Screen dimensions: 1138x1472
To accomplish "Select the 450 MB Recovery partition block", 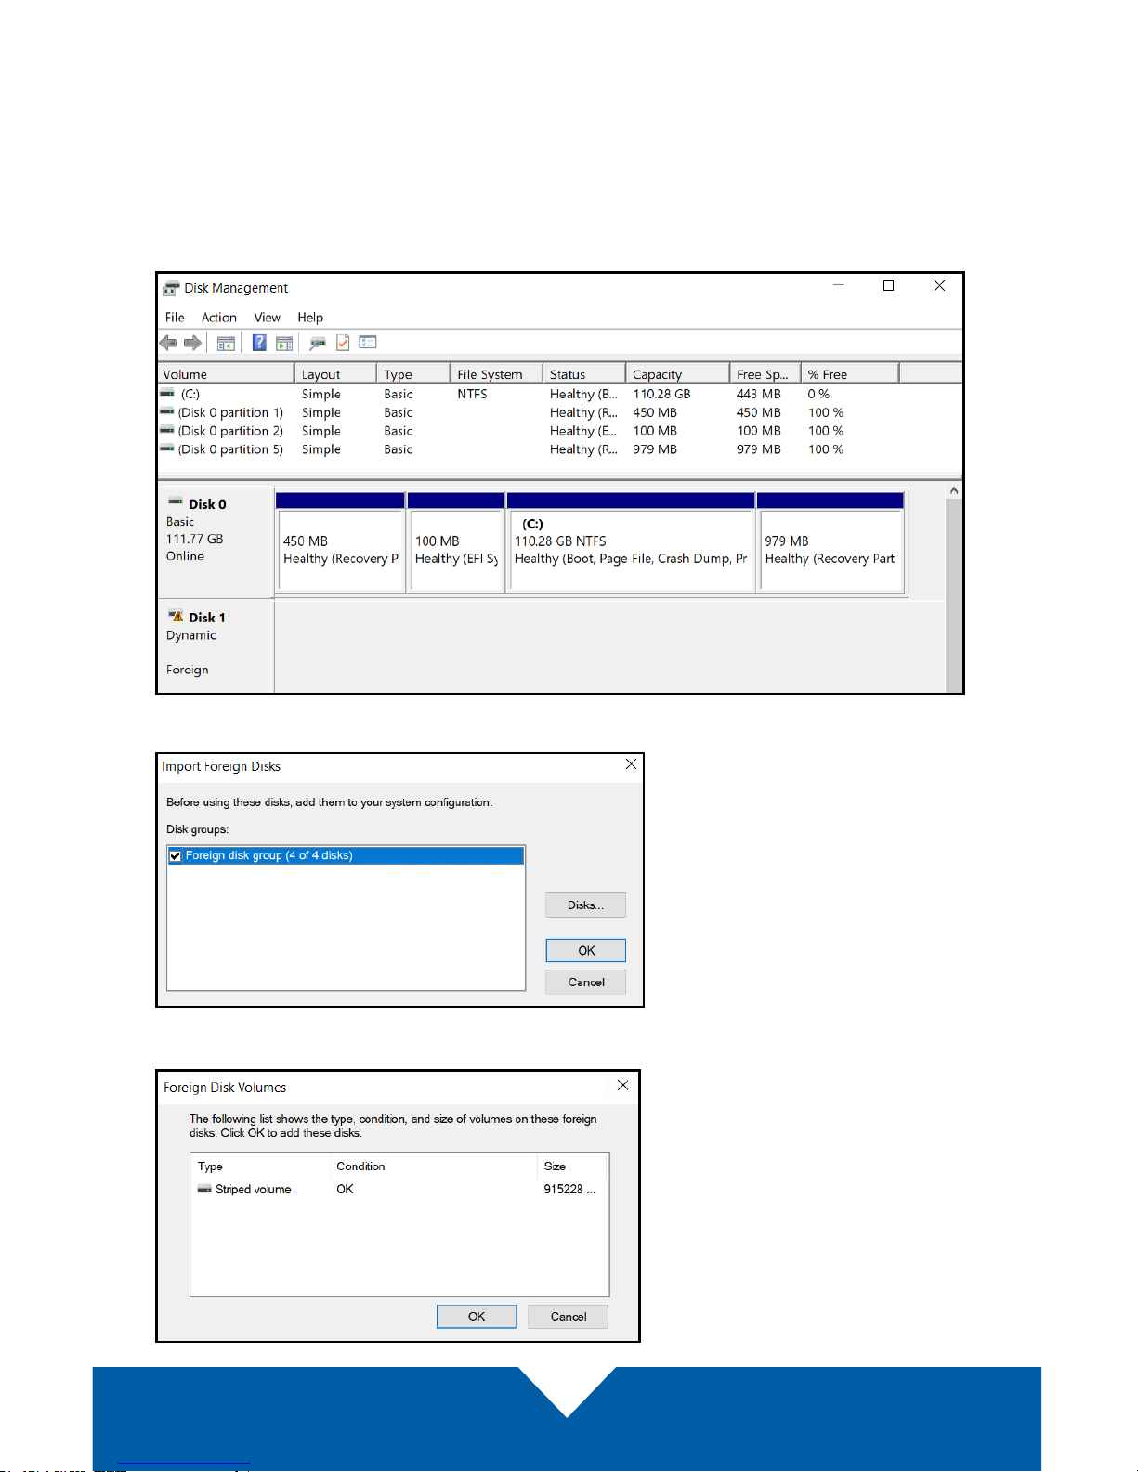I will [340, 542].
